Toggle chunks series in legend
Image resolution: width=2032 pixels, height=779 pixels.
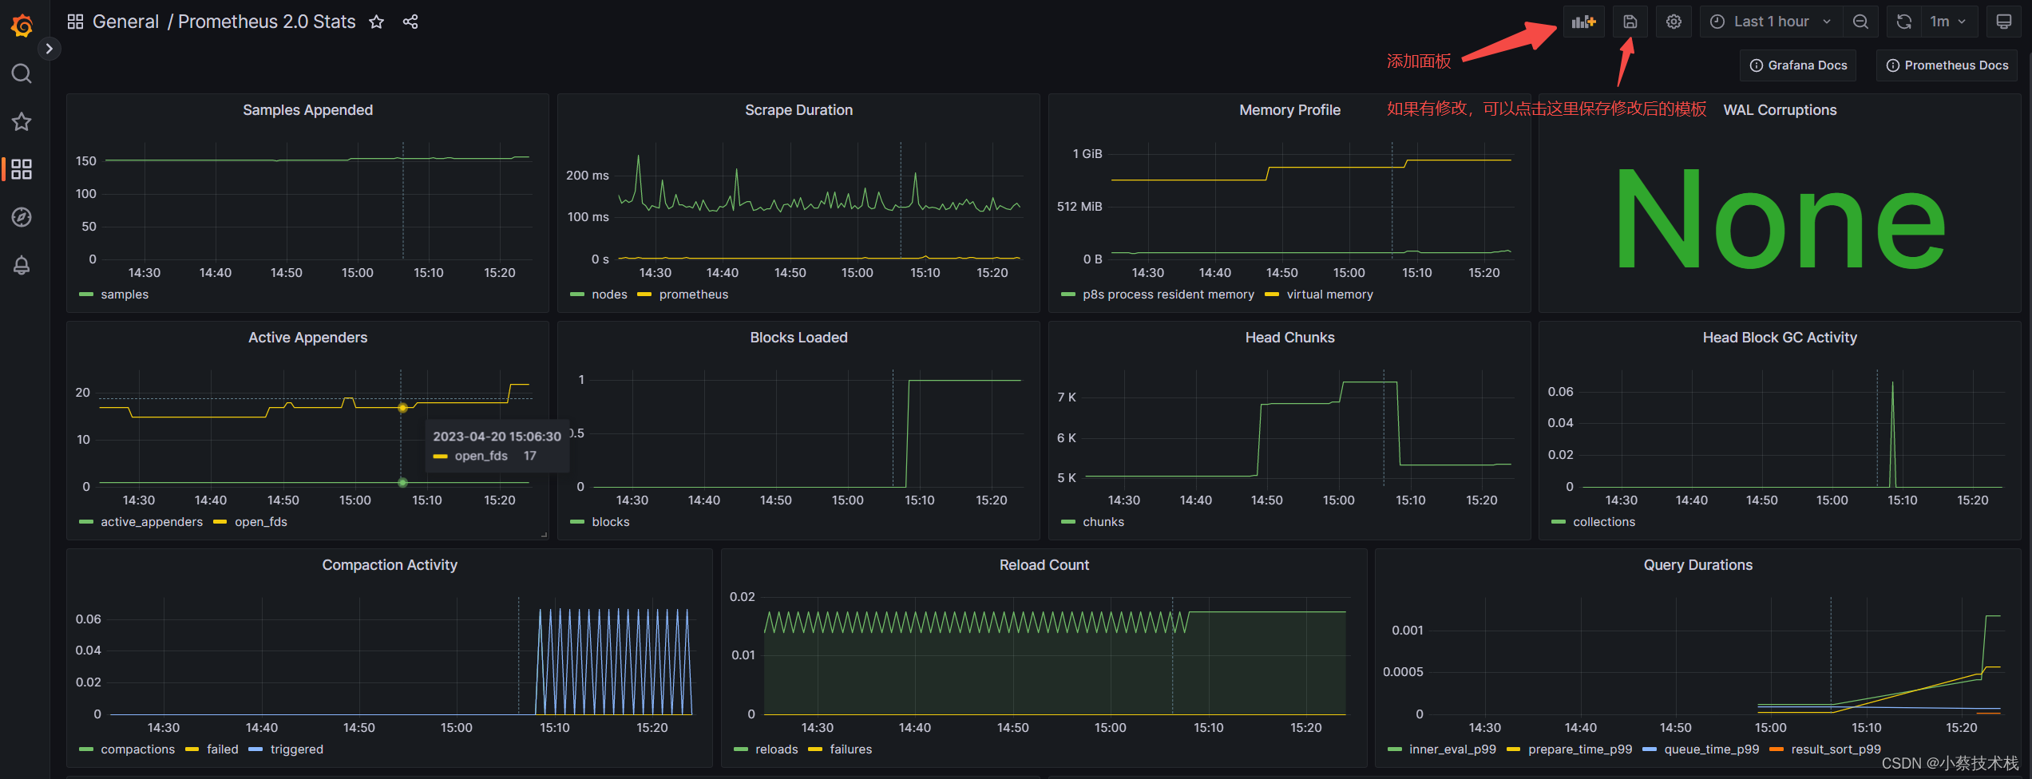coord(1103,522)
